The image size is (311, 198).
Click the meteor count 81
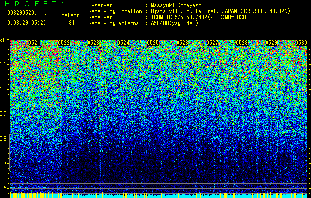coord(72,23)
